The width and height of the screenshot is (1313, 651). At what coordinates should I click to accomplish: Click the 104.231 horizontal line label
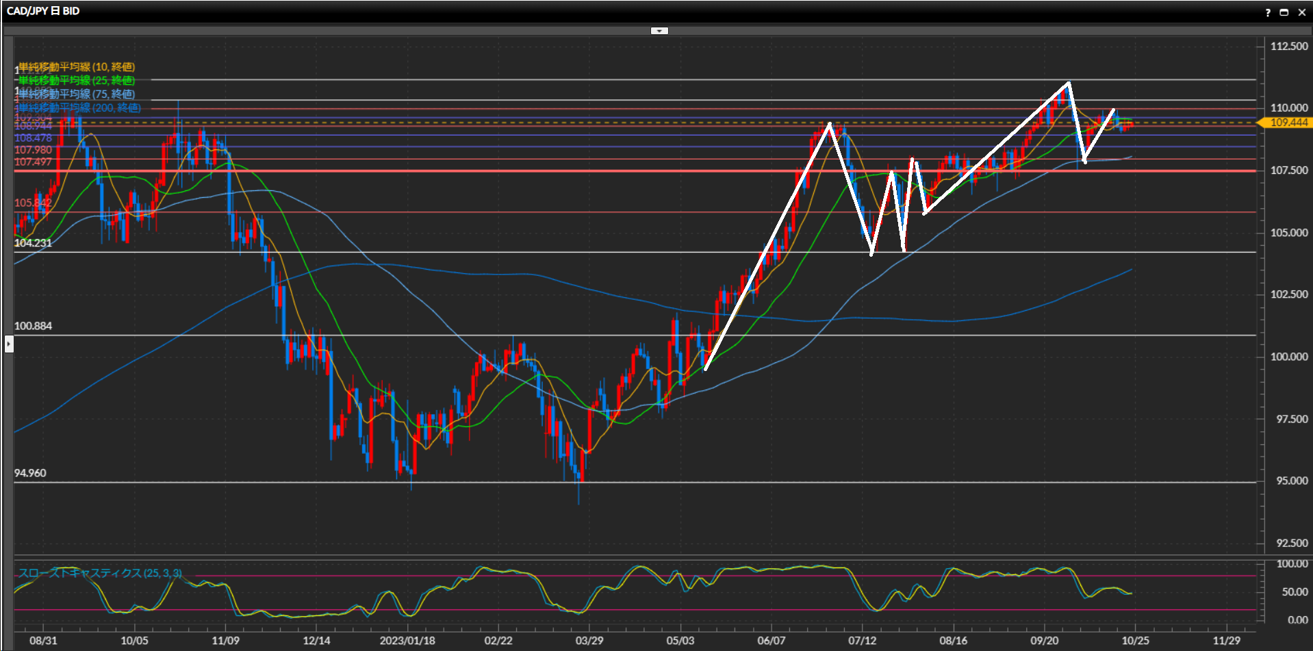[33, 243]
